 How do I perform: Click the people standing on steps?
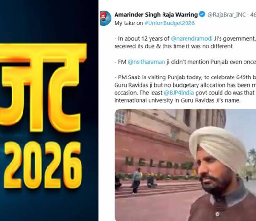pyautogui.click(x=136, y=181)
